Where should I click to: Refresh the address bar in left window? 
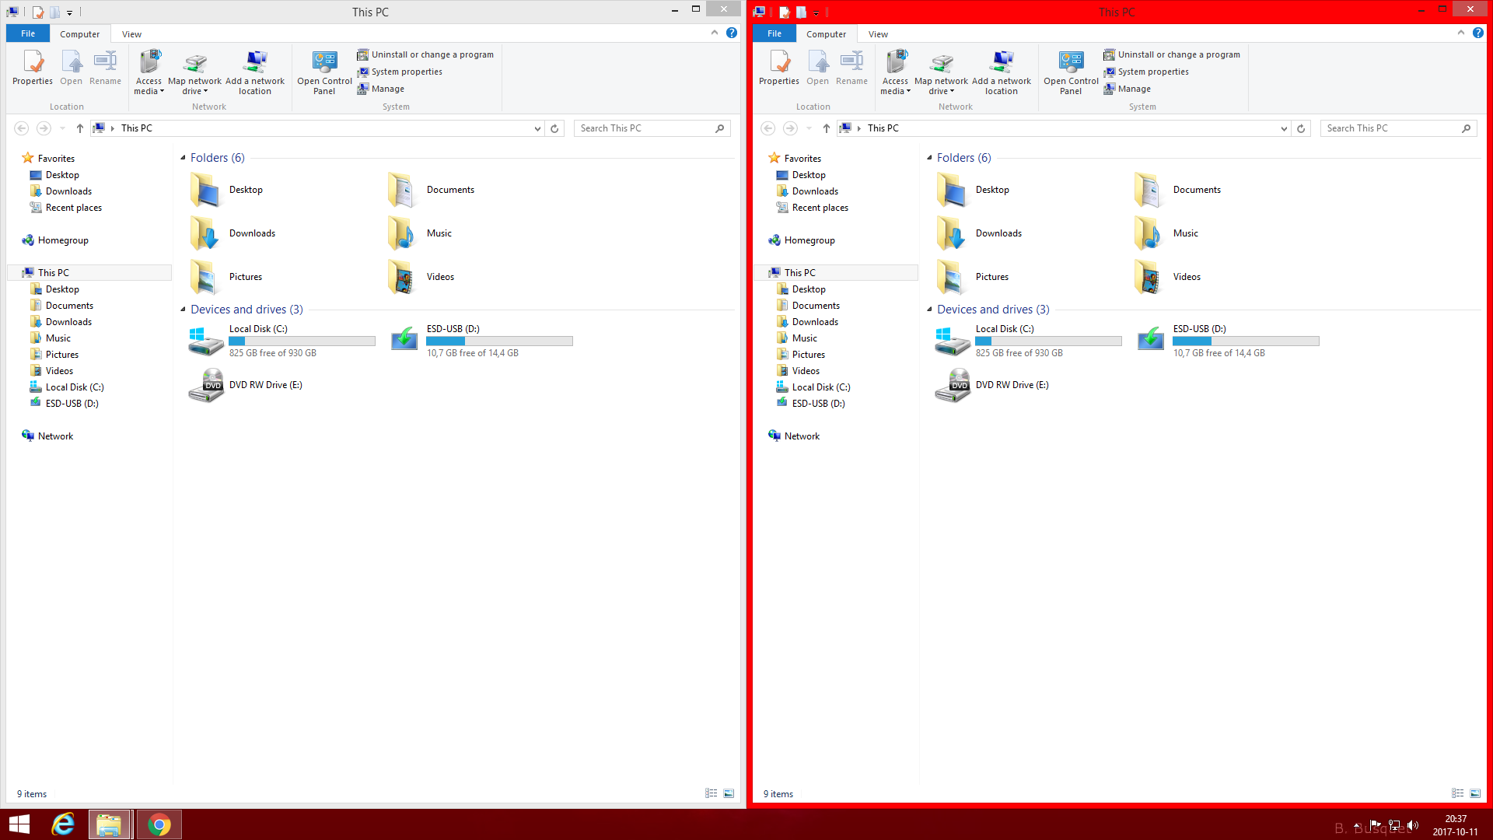click(x=554, y=128)
